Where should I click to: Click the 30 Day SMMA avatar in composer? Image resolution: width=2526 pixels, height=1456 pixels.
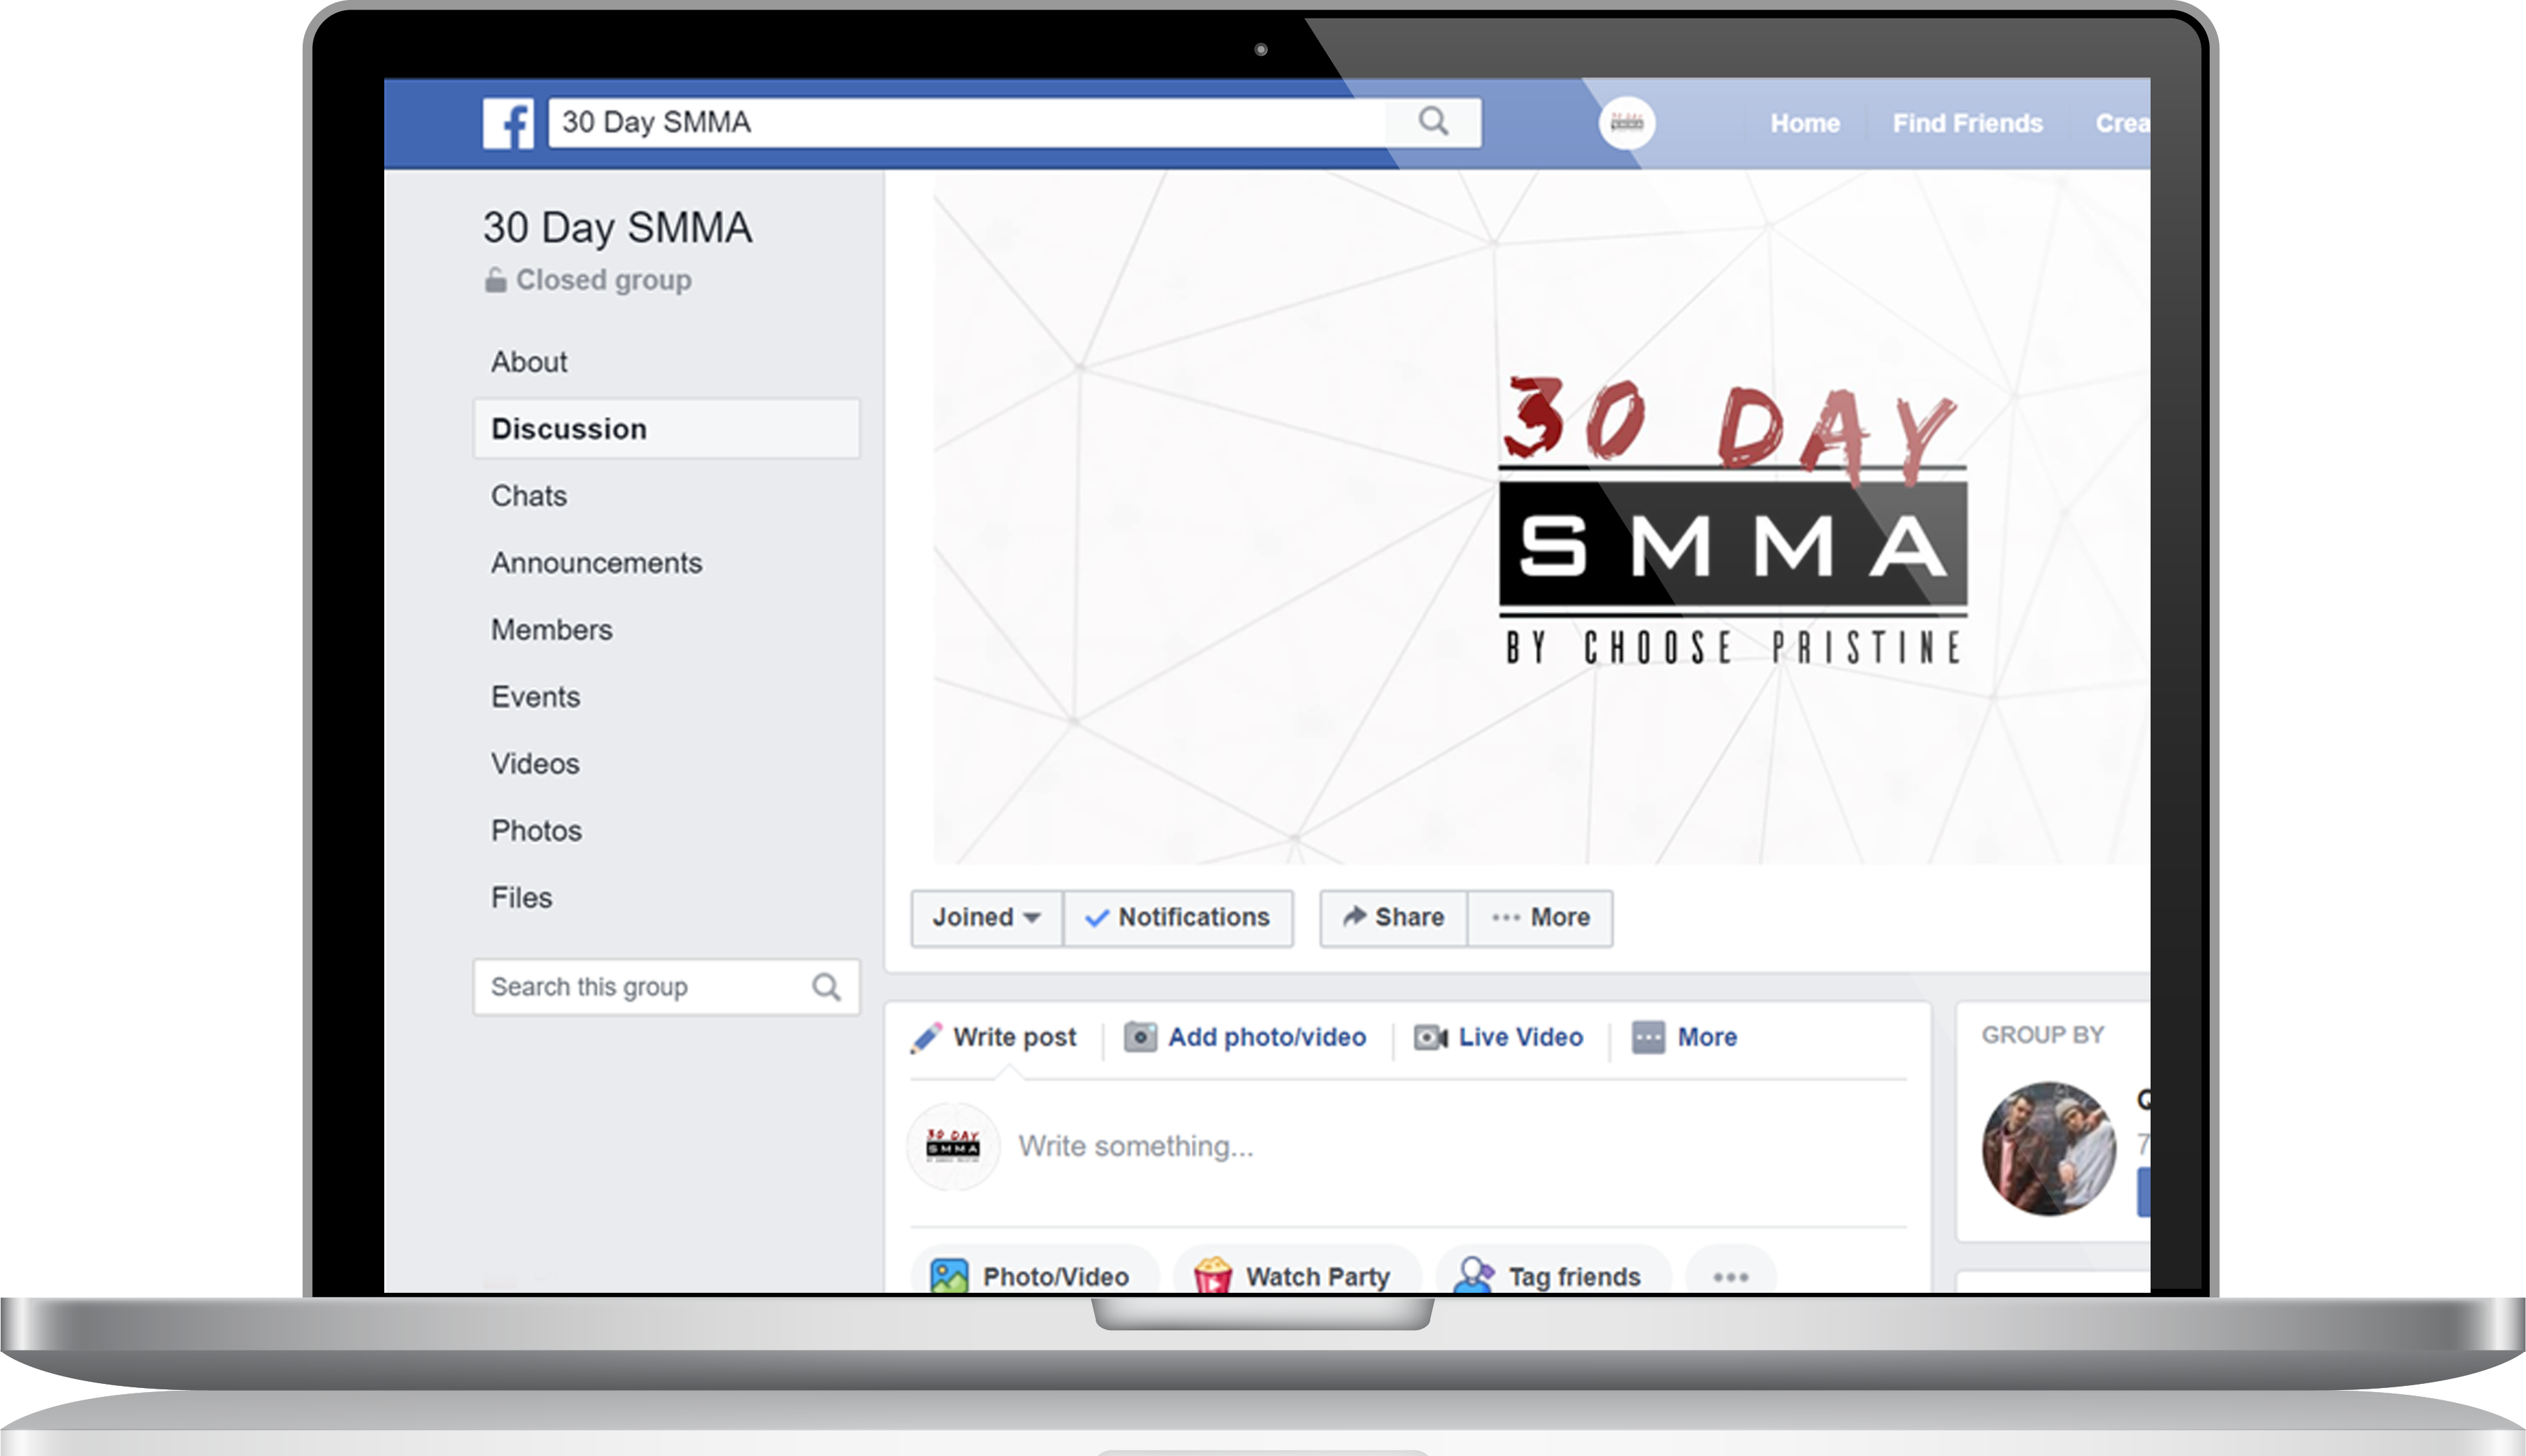tap(953, 1146)
